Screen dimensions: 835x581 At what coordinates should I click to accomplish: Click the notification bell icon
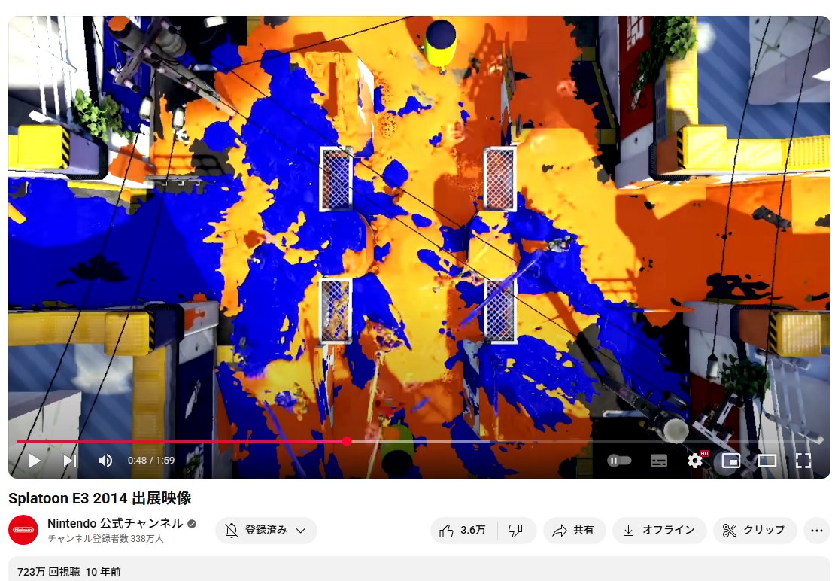[x=231, y=531]
